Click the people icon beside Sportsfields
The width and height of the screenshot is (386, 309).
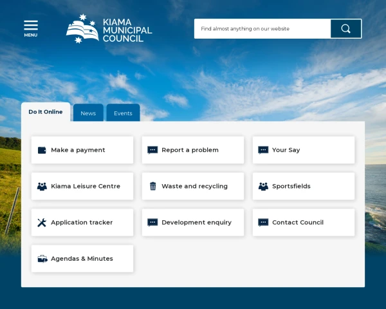(263, 186)
